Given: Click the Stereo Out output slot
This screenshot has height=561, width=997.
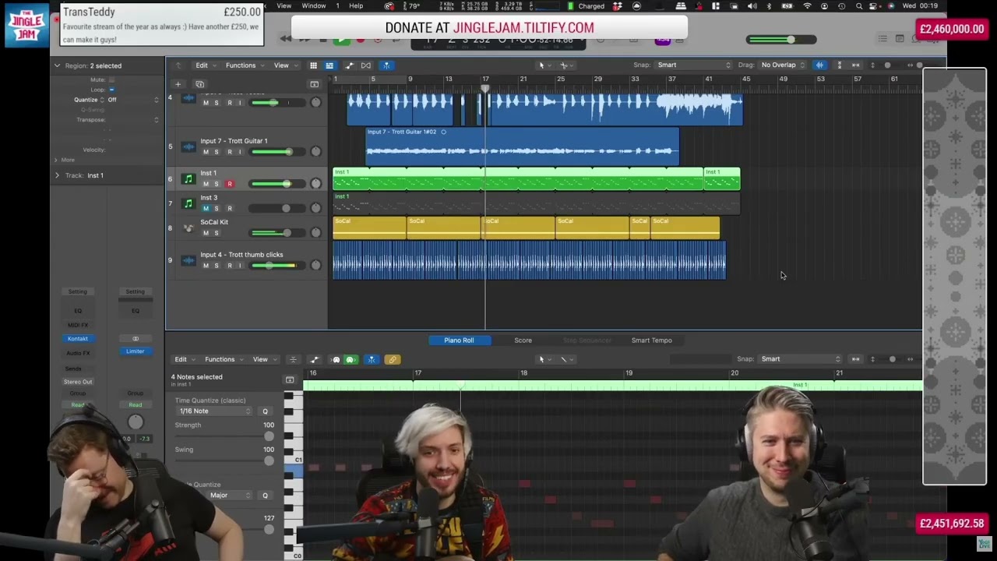Looking at the screenshot, I should tap(78, 382).
